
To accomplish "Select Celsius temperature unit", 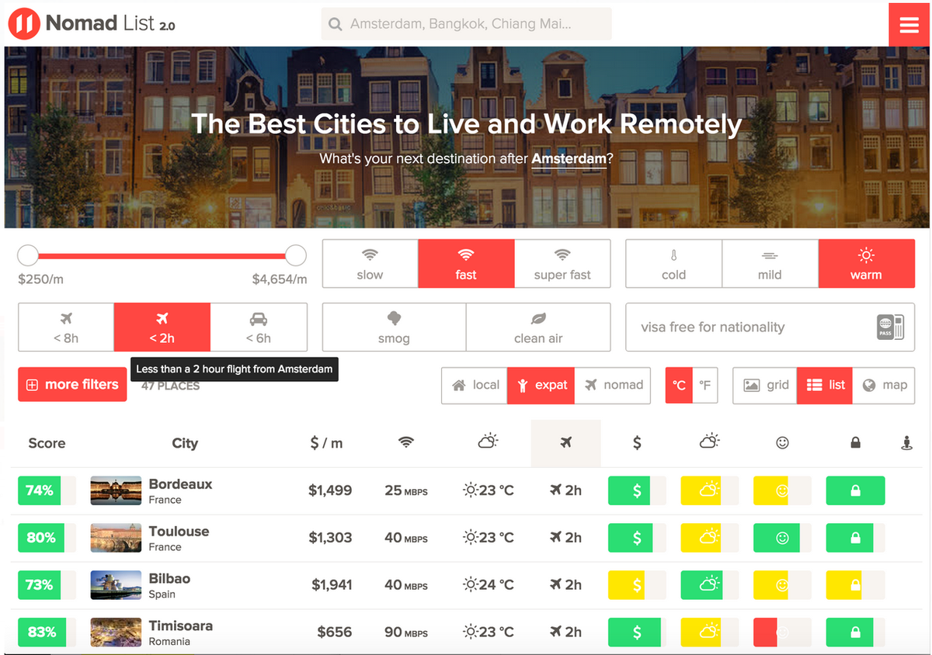I will click(x=679, y=385).
